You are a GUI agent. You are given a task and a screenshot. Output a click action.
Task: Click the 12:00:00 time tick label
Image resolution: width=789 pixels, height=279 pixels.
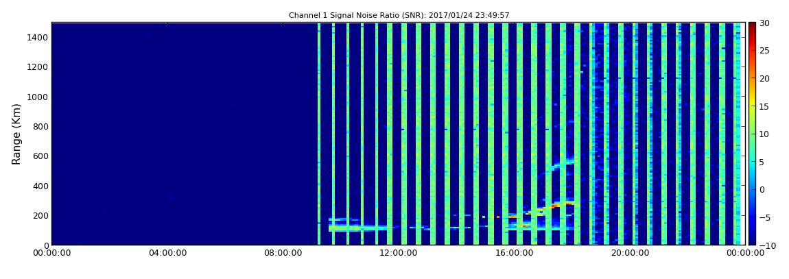click(x=398, y=253)
